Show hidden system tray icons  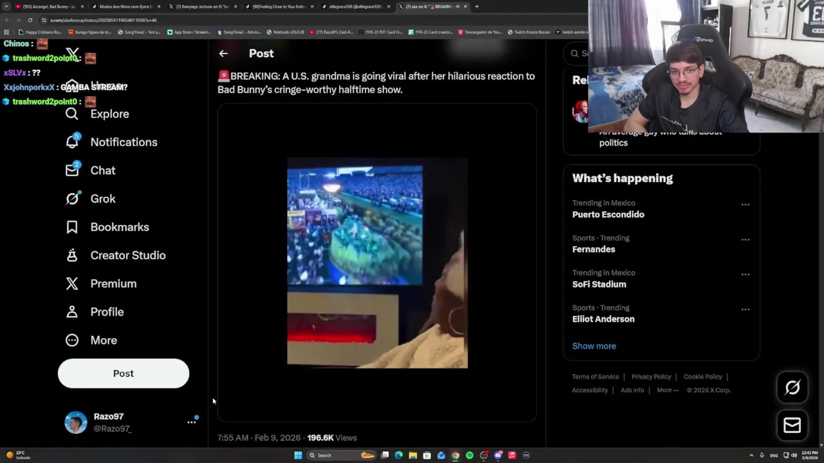point(751,455)
